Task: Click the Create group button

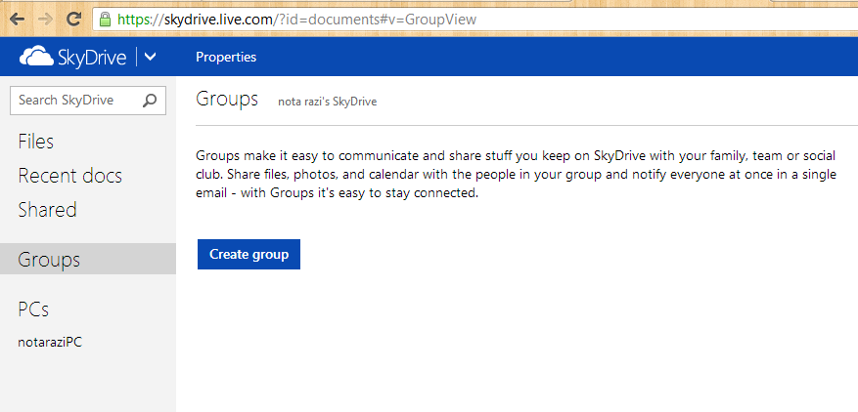Action: pyautogui.click(x=248, y=254)
